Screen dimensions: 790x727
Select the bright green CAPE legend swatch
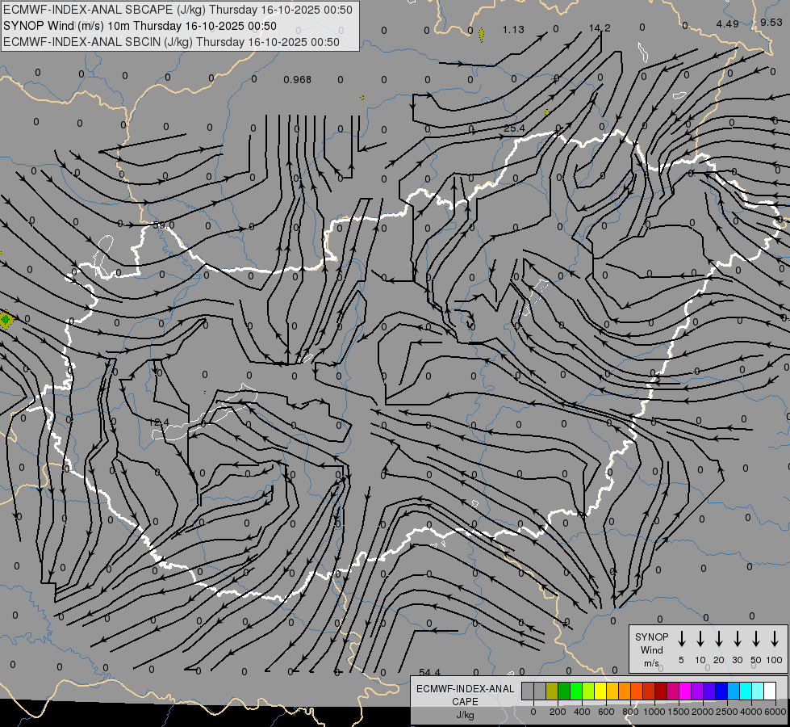[x=576, y=691]
